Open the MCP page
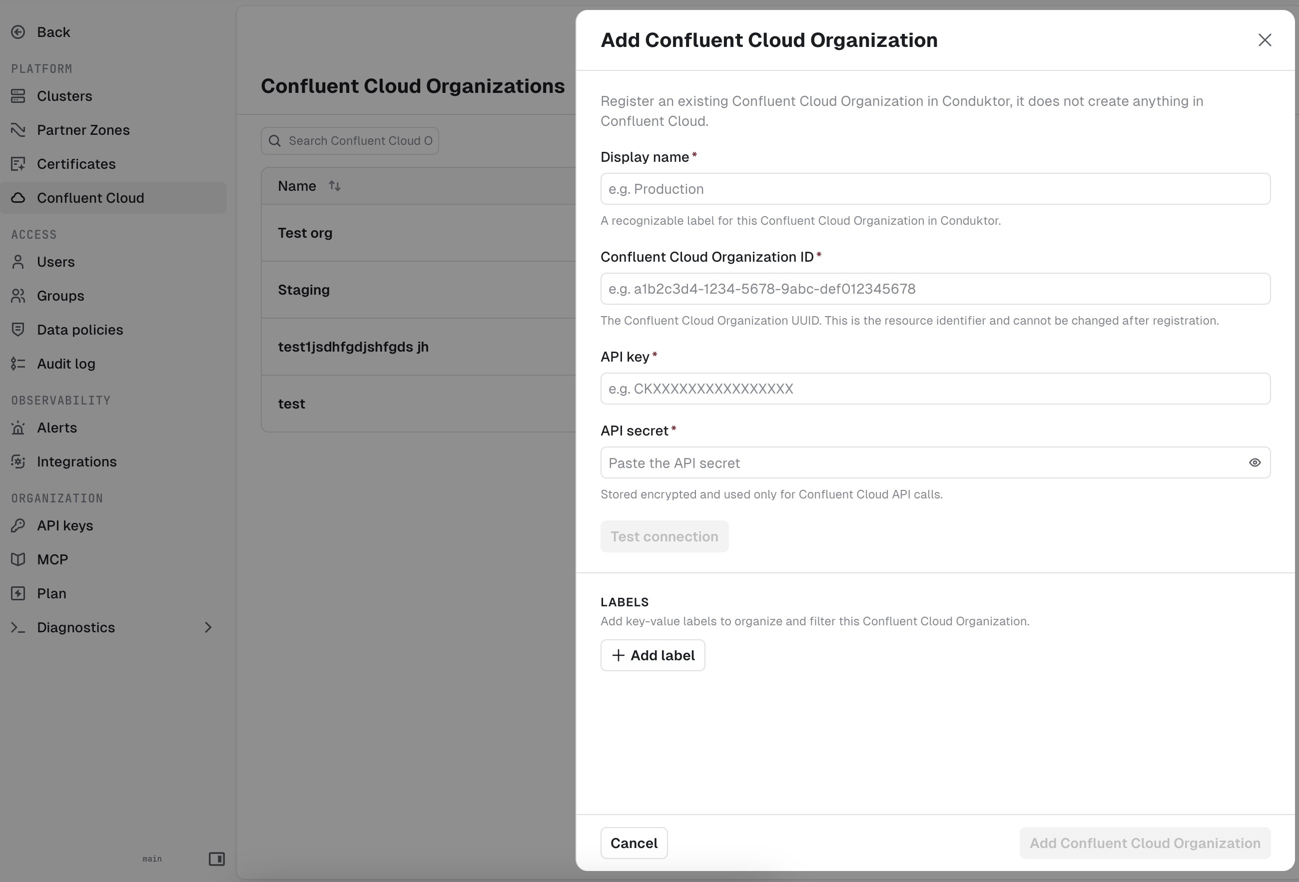Screen dimensions: 1299x882 [x=113, y=560]
